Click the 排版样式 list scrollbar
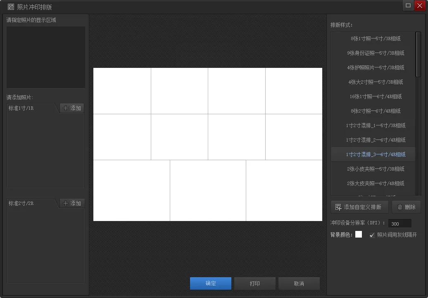The width and height of the screenshot is (428, 298). click(x=418, y=55)
